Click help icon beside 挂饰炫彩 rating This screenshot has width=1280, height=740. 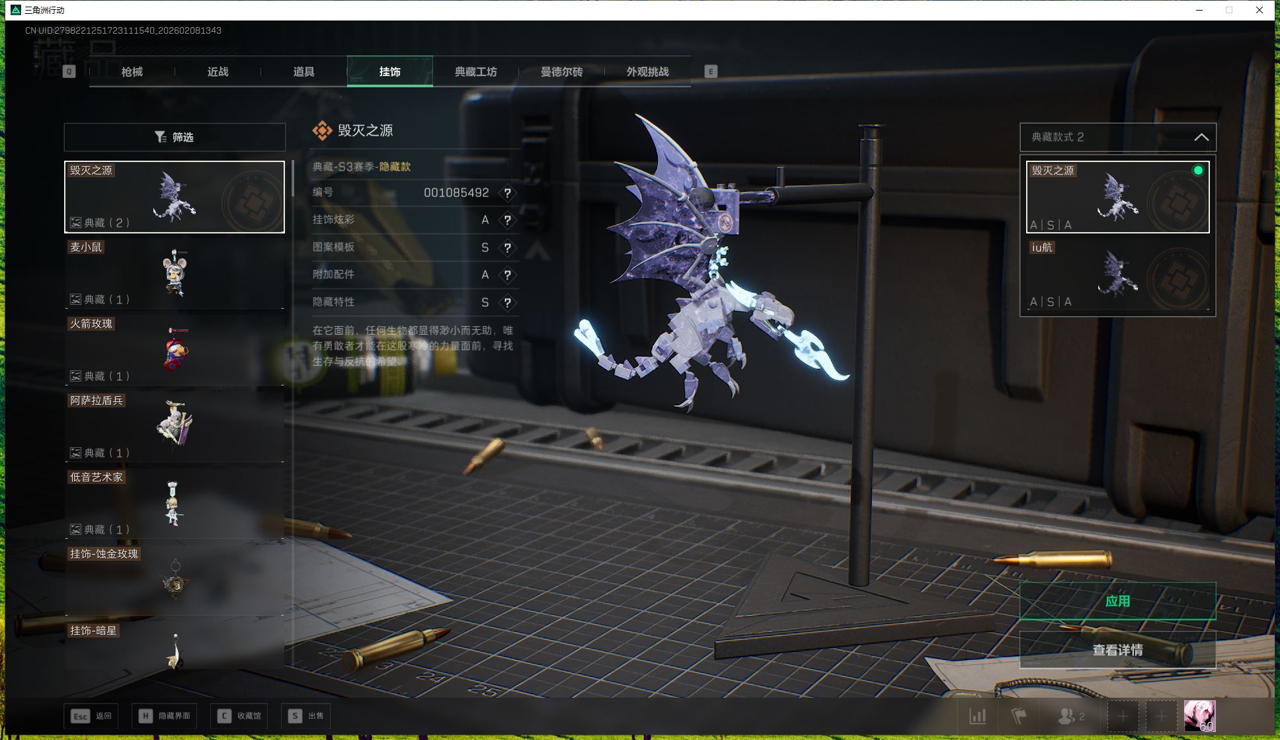(x=507, y=220)
